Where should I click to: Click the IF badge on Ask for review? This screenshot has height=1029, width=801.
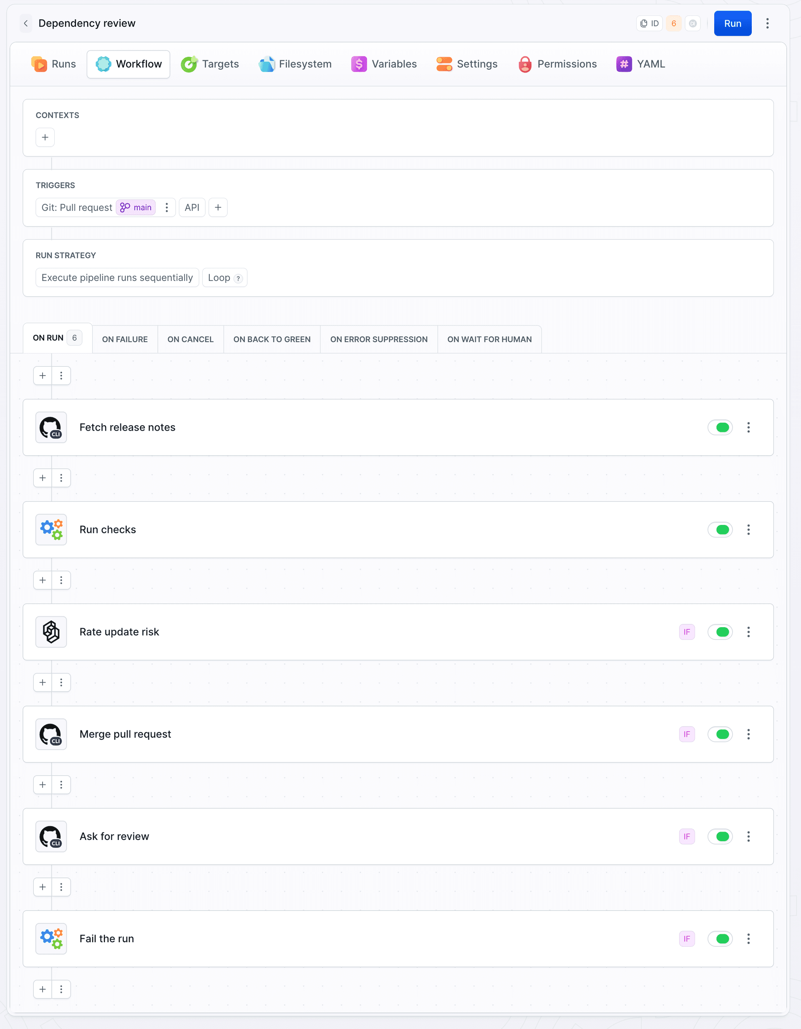[x=687, y=837]
